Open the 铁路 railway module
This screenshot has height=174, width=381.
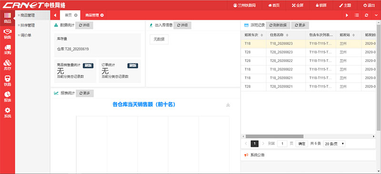[x=8, y=82]
